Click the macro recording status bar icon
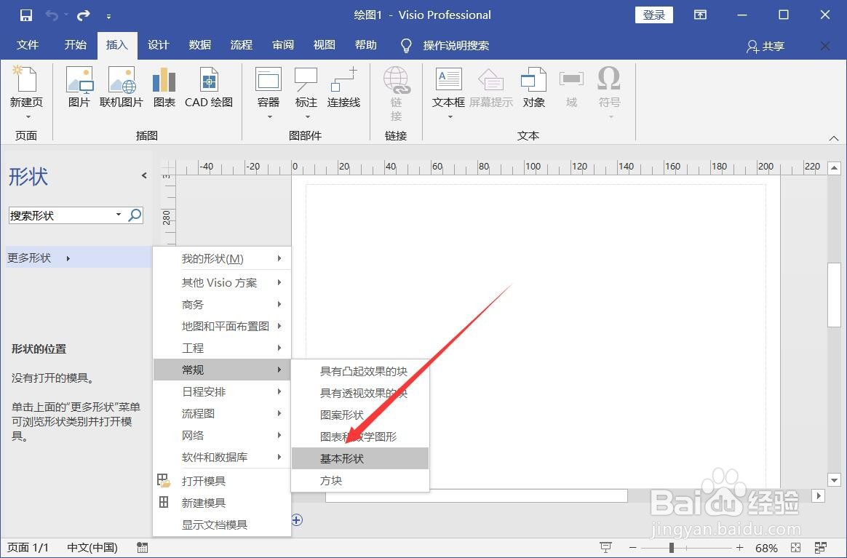847x558 pixels. coord(142,548)
